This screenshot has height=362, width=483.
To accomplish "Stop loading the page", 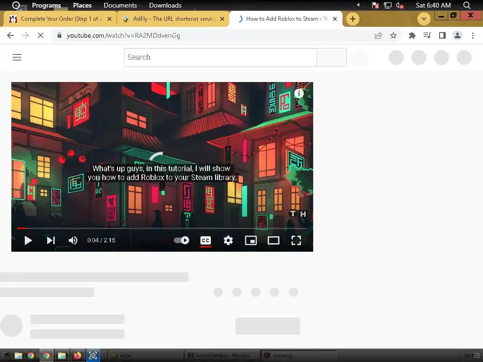I will point(41,35).
